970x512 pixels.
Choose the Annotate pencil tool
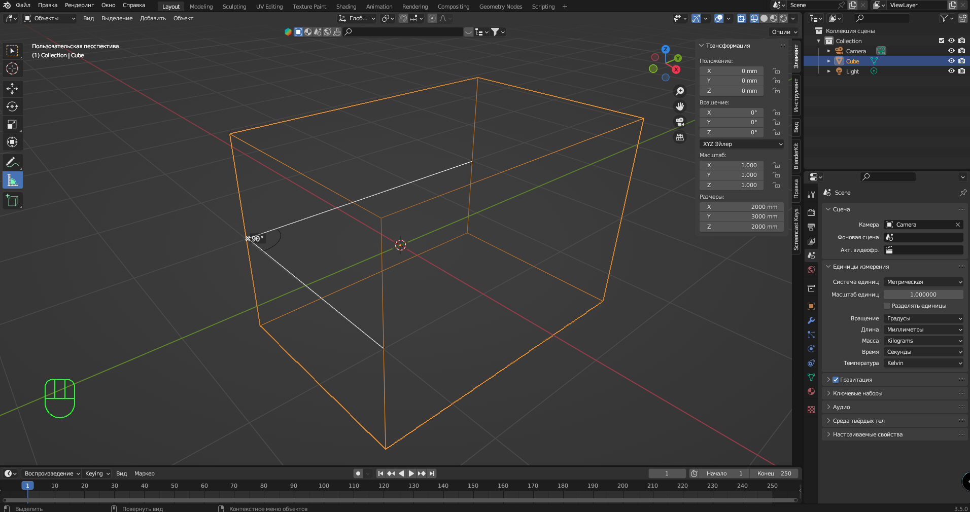12,163
